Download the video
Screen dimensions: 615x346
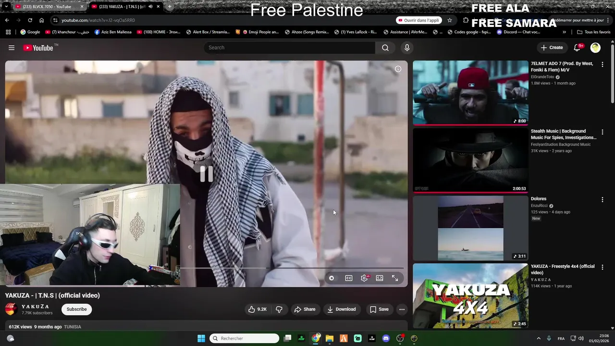pyautogui.click(x=341, y=309)
